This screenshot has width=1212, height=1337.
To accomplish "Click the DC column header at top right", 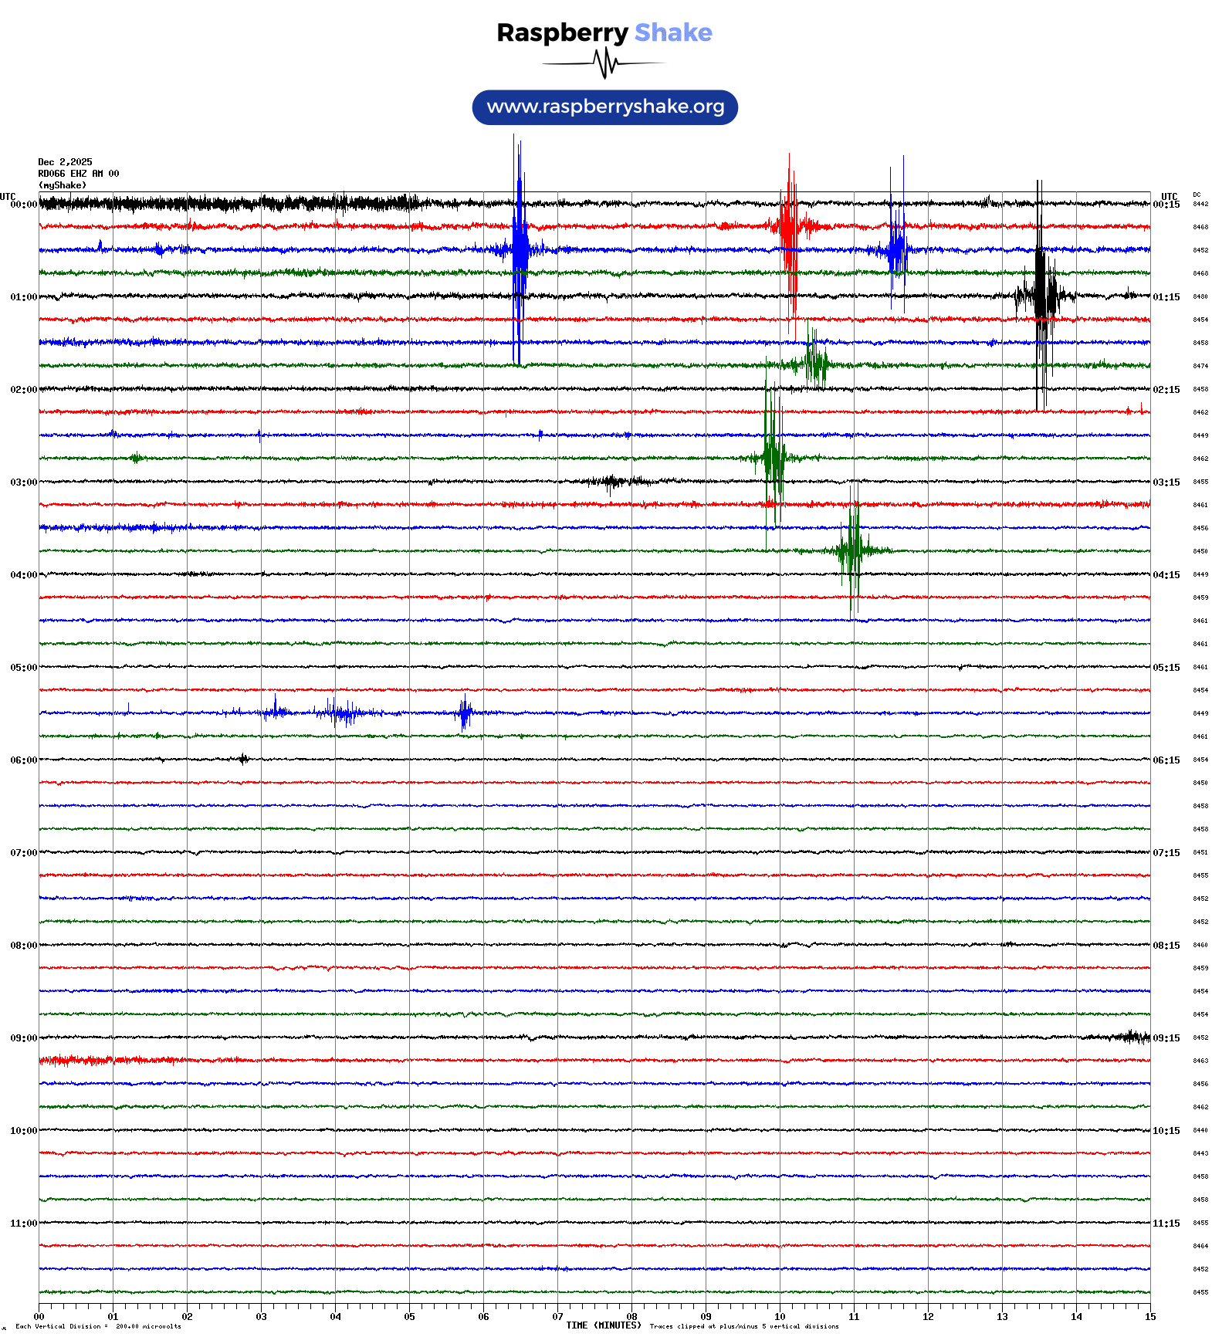I will (1197, 195).
